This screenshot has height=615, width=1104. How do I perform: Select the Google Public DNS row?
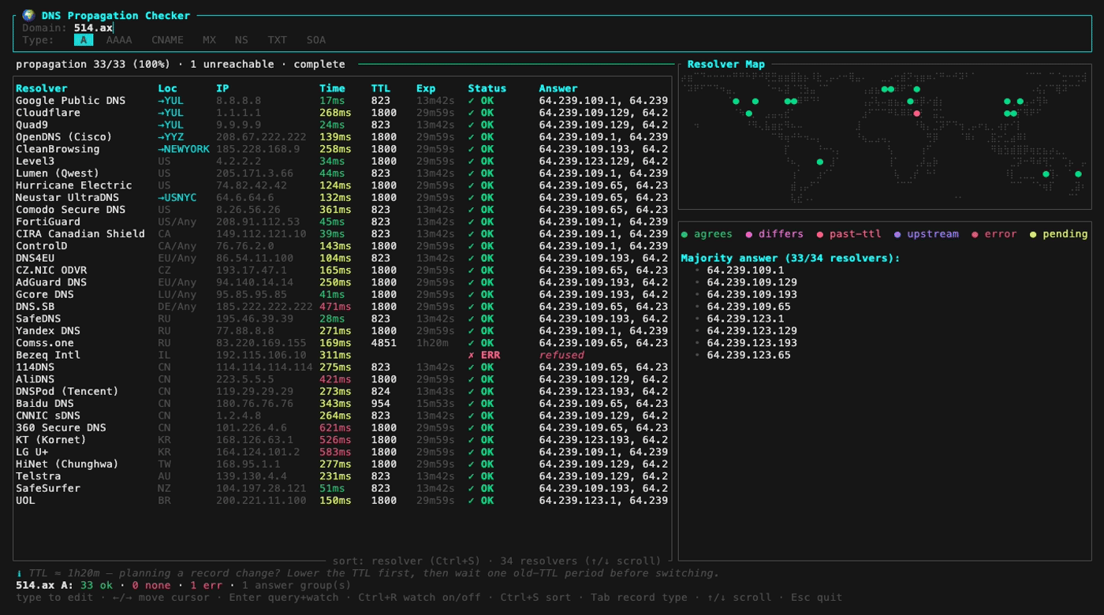coord(342,101)
